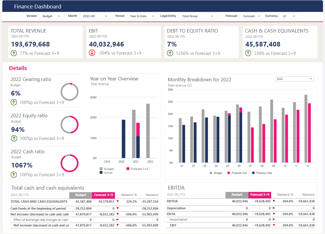
Task: Click the Cash ratio donut chart
Action: pos(70,163)
